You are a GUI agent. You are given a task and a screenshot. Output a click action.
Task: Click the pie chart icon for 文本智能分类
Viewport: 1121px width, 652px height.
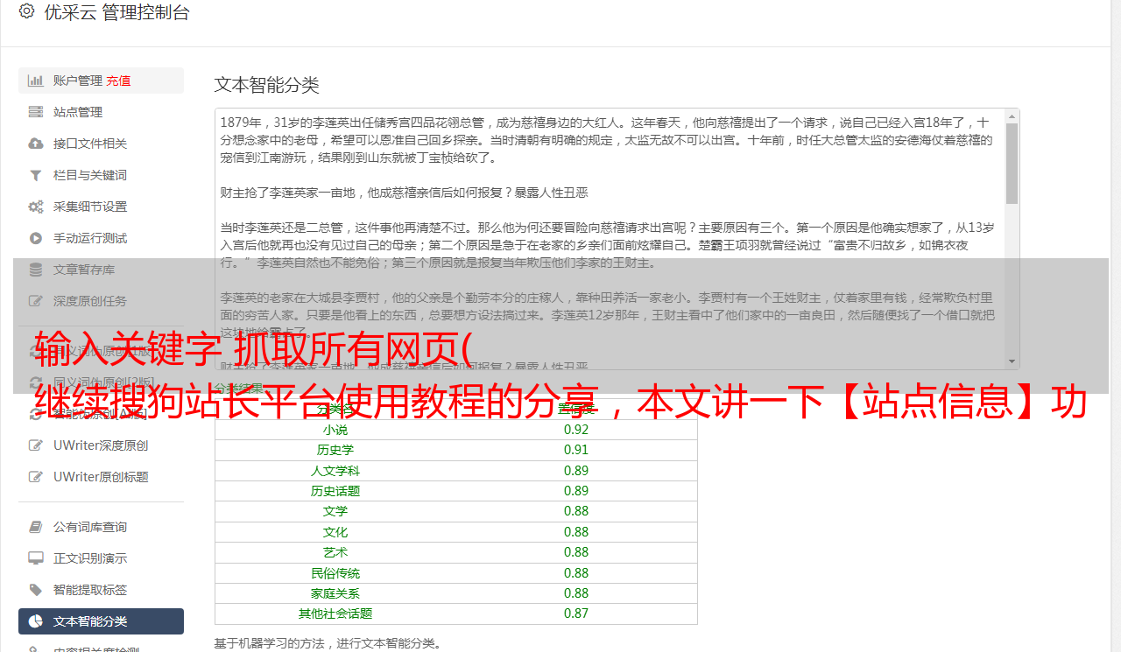click(x=36, y=621)
